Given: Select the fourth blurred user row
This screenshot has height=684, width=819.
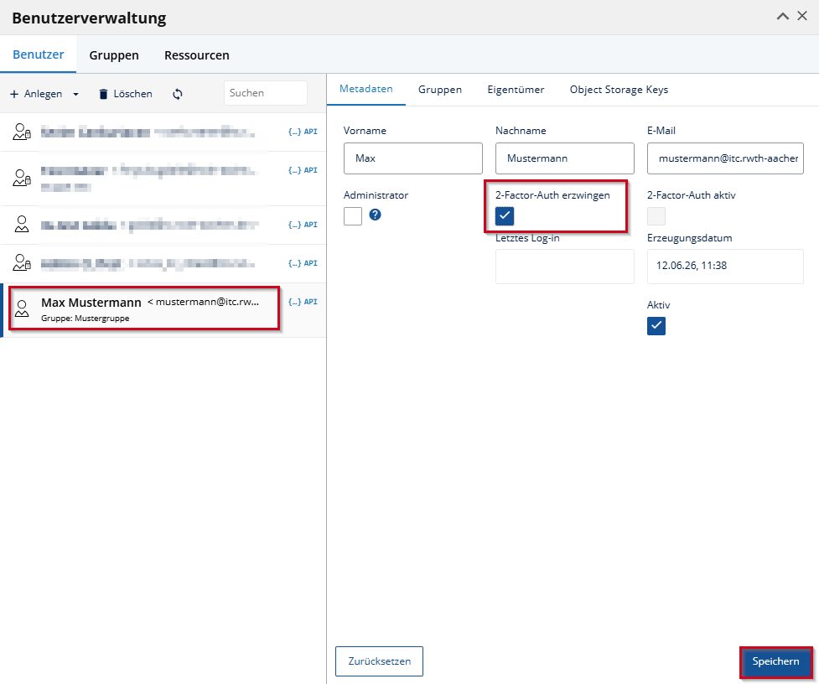Looking at the screenshot, I should click(163, 264).
